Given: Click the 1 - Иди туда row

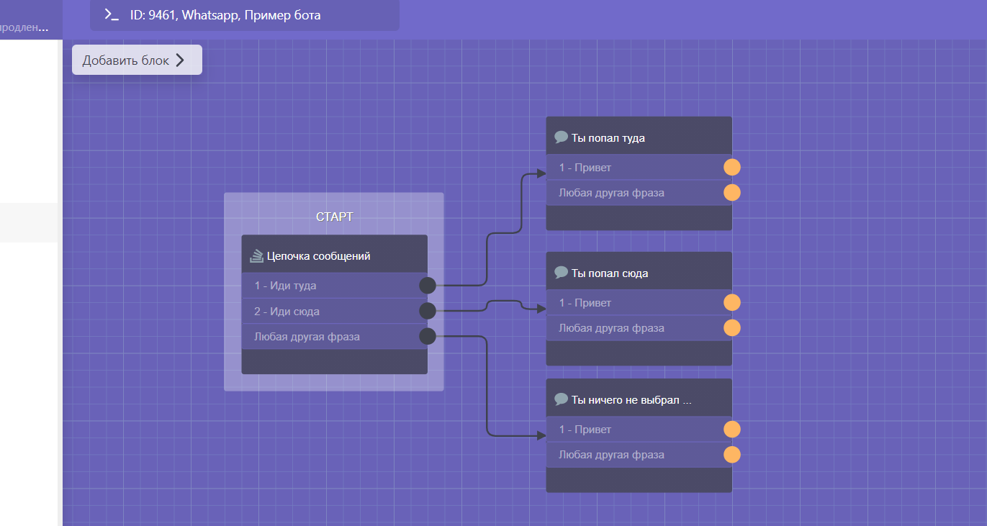Looking at the screenshot, I should (335, 286).
